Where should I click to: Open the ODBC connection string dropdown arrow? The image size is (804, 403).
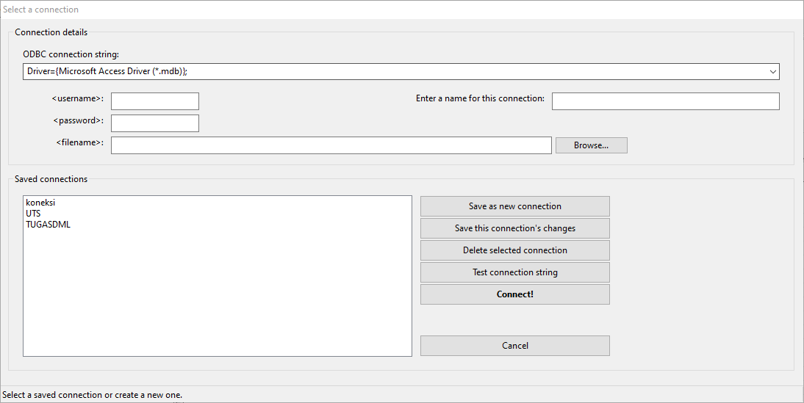[772, 72]
